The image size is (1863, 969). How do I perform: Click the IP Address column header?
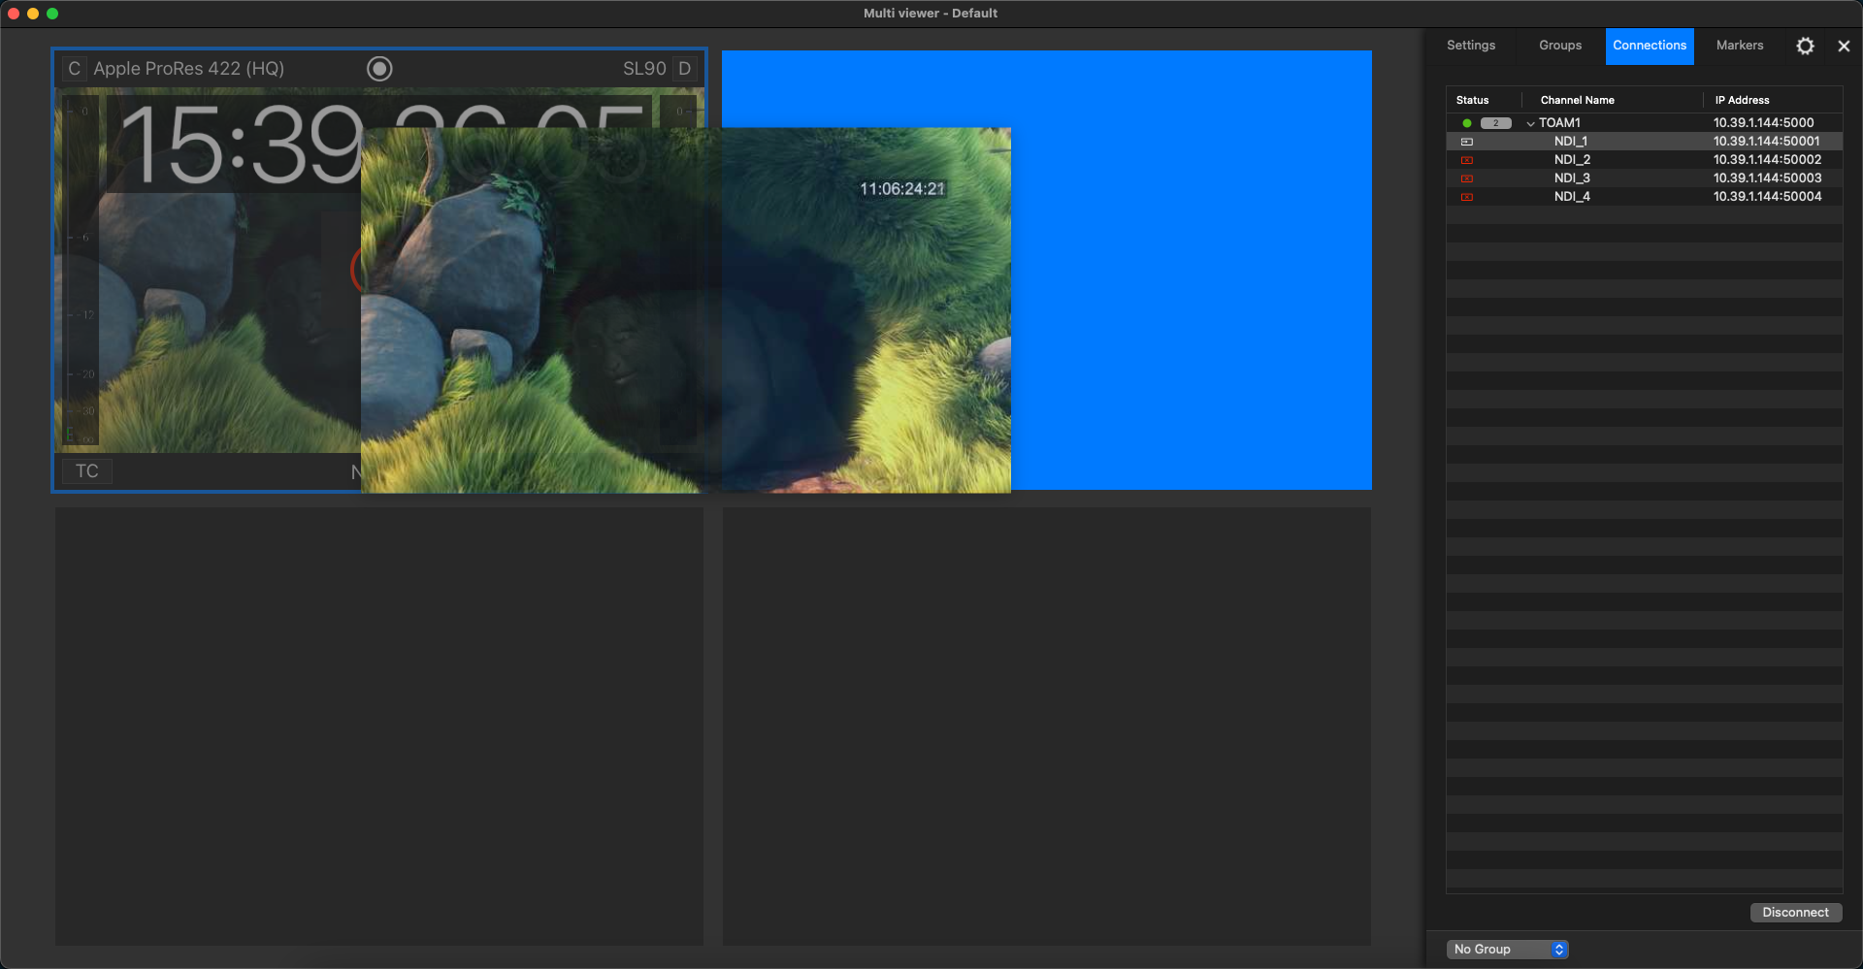1742,100
